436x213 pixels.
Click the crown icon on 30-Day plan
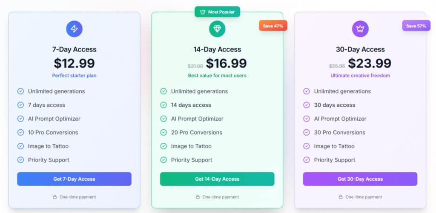(x=360, y=28)
